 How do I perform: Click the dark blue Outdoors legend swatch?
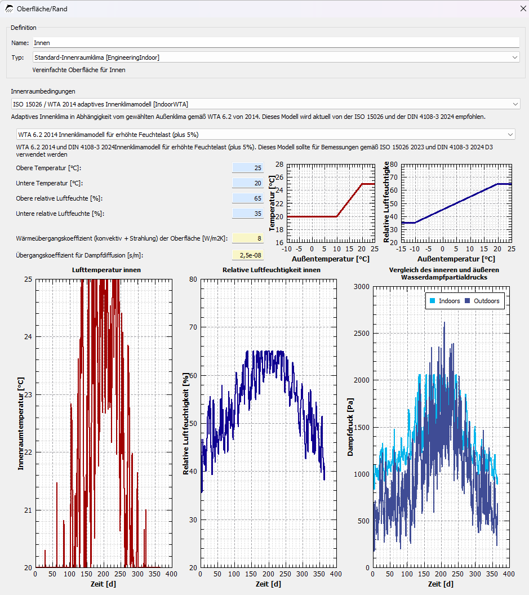[x=467, y=301]
